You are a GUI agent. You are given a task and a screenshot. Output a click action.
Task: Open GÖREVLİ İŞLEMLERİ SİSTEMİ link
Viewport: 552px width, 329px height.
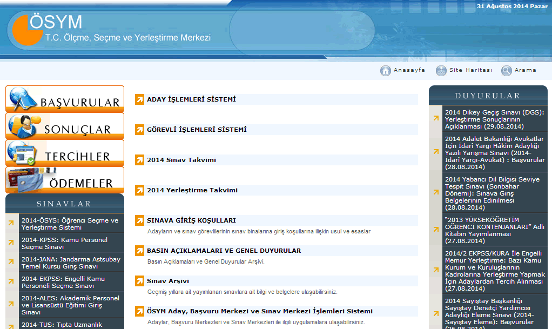197,130
